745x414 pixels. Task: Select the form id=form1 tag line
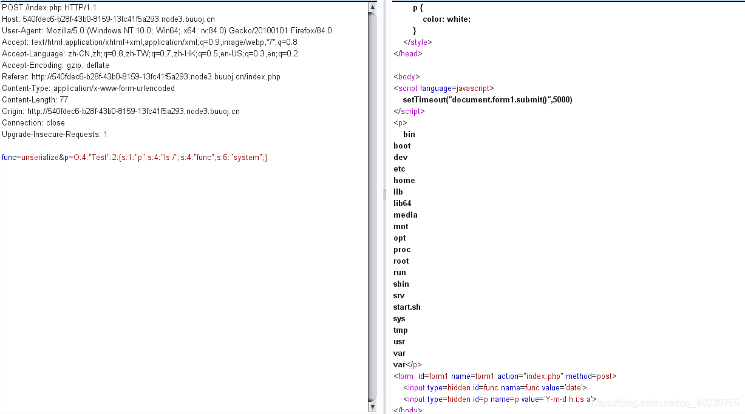505,376
